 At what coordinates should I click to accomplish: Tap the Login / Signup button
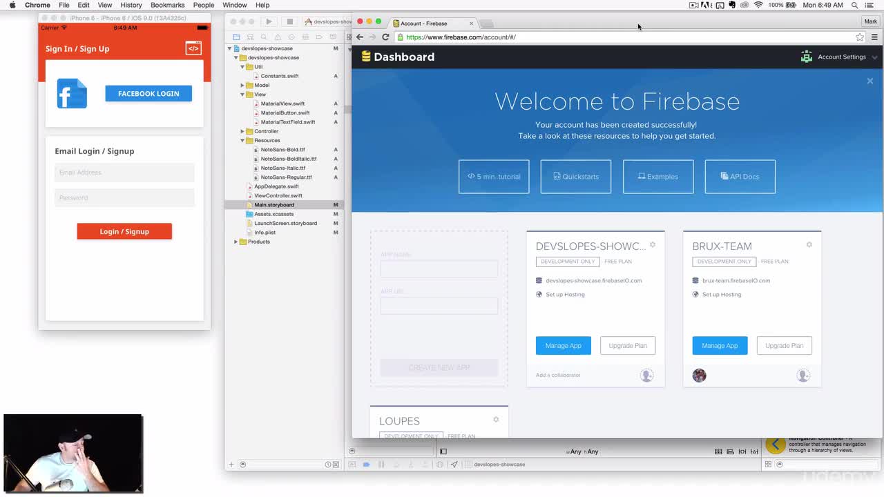(x=124, y=231)
